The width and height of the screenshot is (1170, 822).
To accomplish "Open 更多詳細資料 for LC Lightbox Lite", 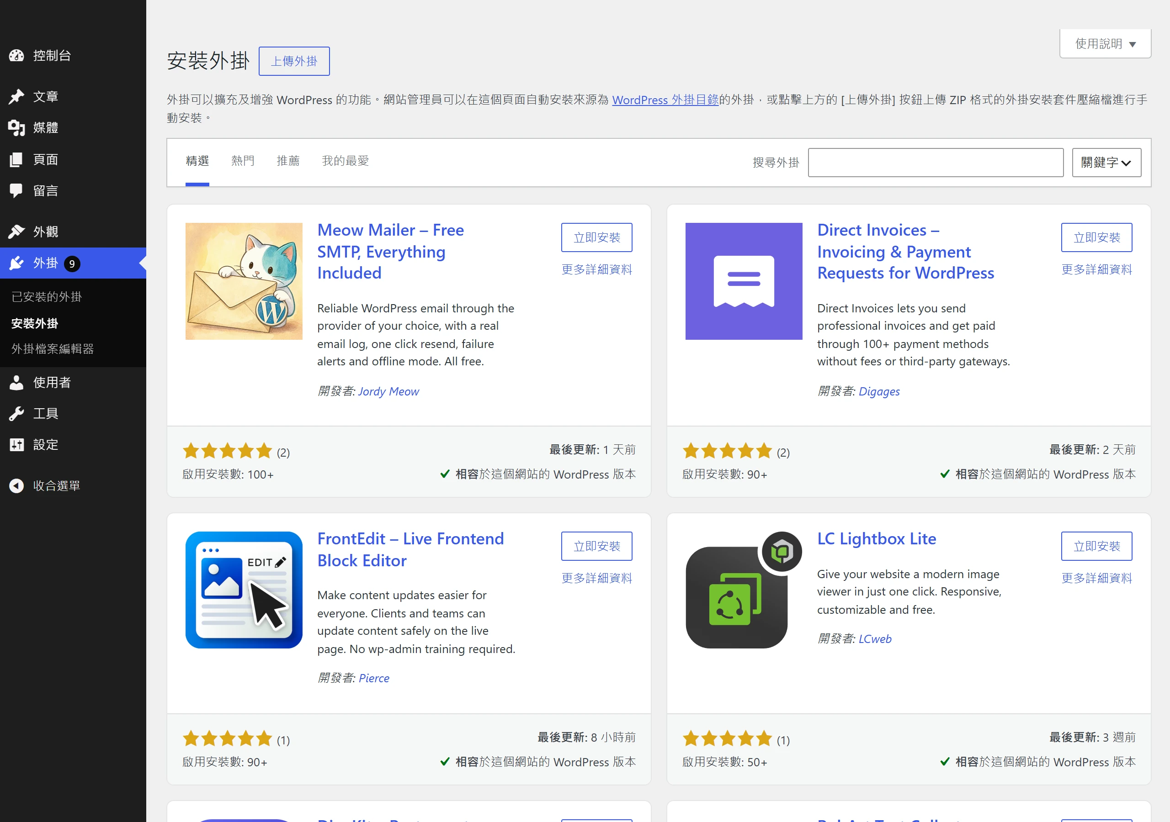I will (x=1096, y=578).
